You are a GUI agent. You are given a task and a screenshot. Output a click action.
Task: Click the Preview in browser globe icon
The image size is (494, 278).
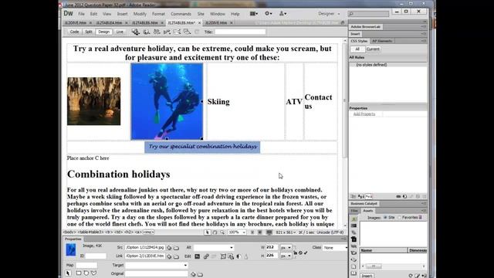147,32
